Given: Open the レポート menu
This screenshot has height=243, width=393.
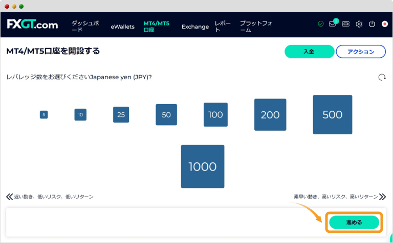Looking at the screenshot, I should click(x=223, y=27).
